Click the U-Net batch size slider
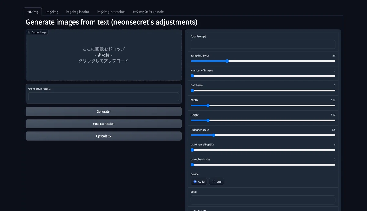 [x=263, y=165]
